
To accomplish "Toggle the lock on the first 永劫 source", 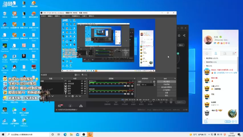I will click(85, 81).
